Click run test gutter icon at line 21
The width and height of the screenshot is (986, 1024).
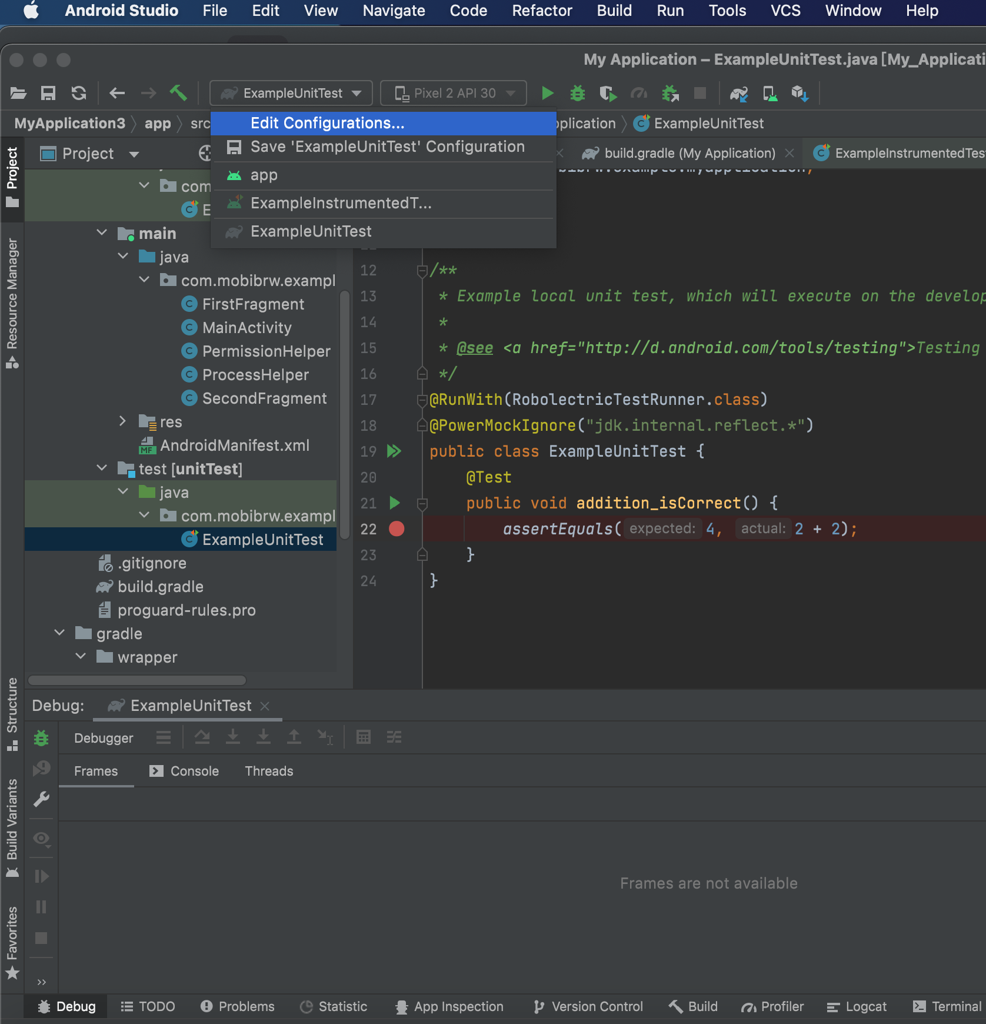point(395,503)
